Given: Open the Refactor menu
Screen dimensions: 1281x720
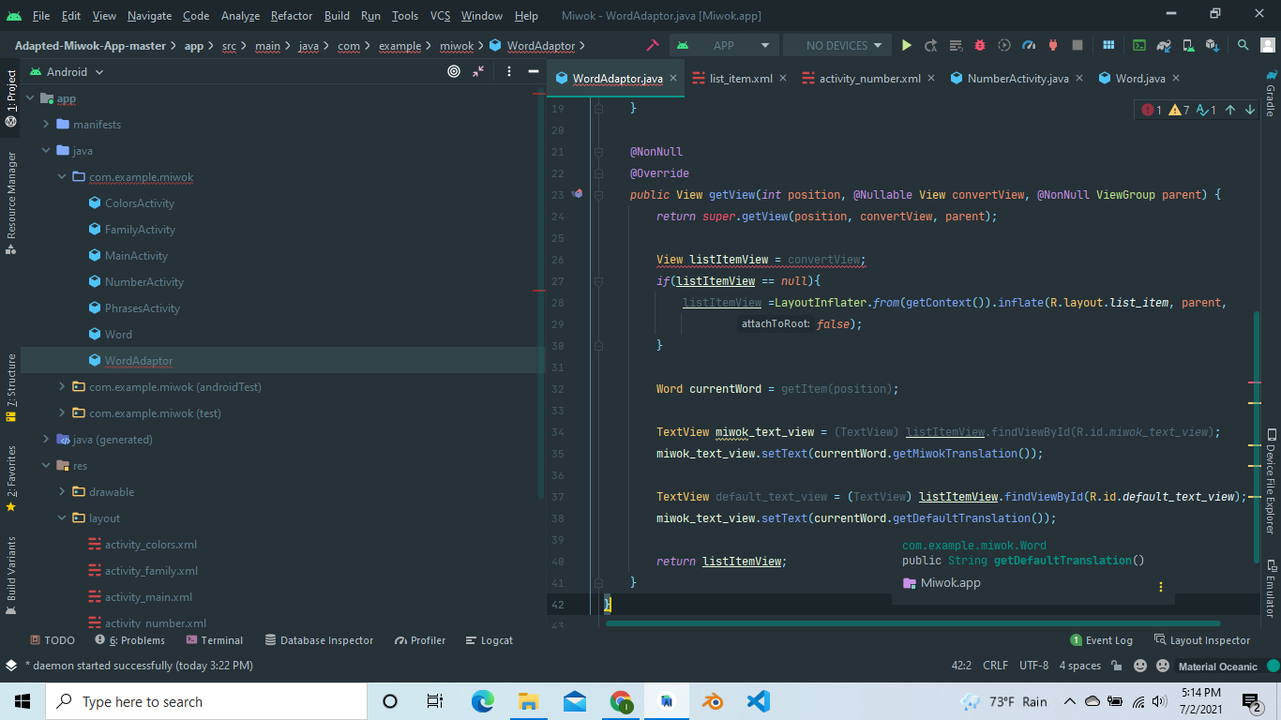Looking at the screenshot, I should tap(292, 16).
